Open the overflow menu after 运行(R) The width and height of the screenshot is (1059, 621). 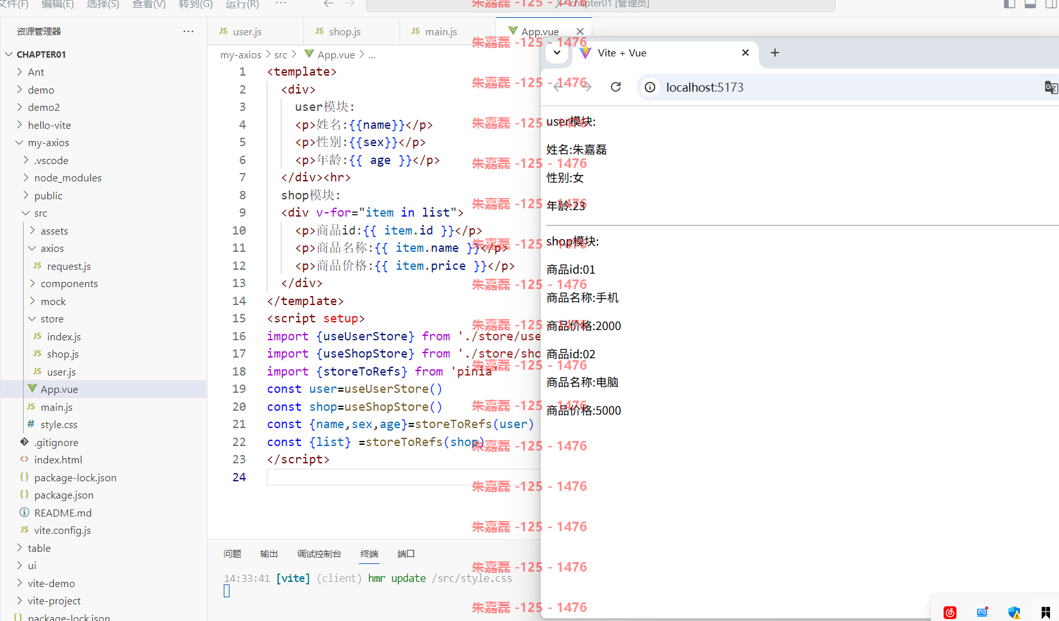click(281, 4)
